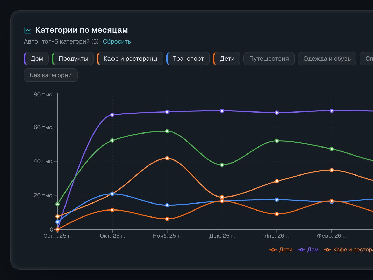373x280 pixels.
Task: Click the Нояб. 25 г. axis label
Action: (167, 236)
